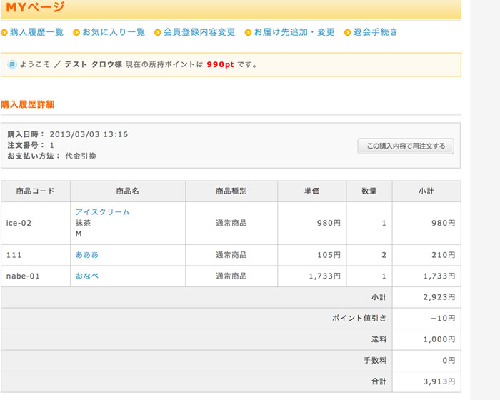Click ポイント値引き label

click(359, 319)
